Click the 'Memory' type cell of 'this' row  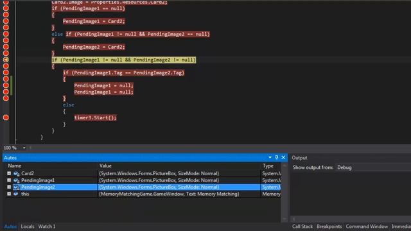(x=271, y=194)
